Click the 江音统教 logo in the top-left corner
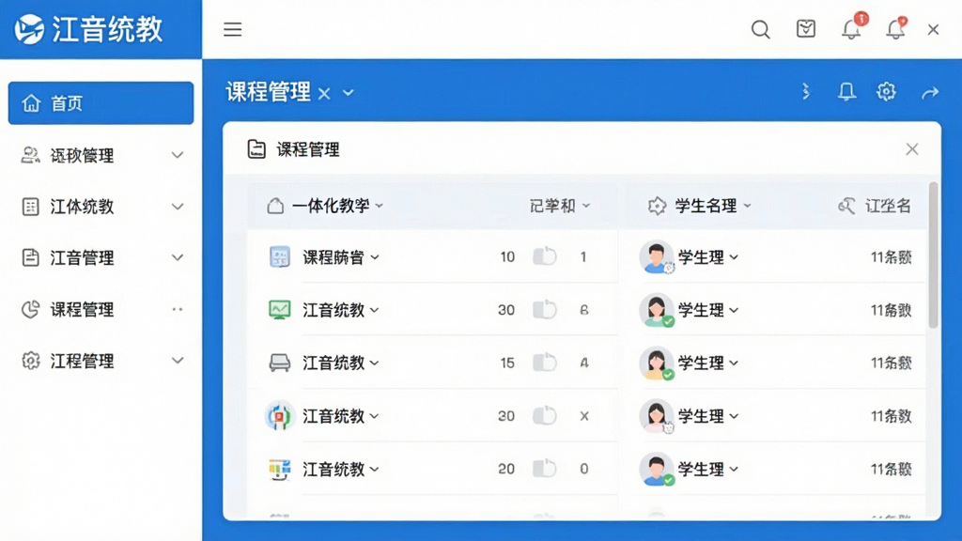The height and width of the screenshot is (541, 962). pyautogui.click(x=89, y=29)
